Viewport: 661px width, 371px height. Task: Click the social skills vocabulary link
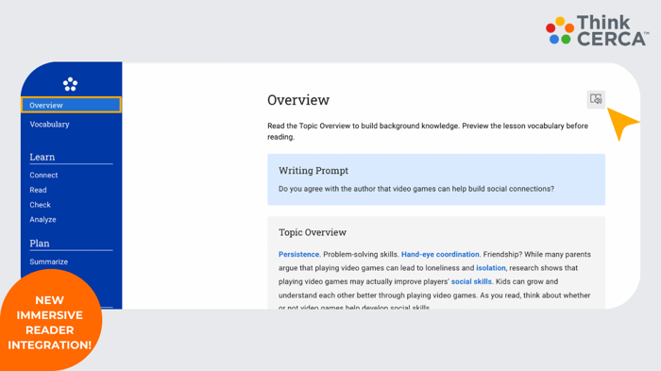(471, 281)
